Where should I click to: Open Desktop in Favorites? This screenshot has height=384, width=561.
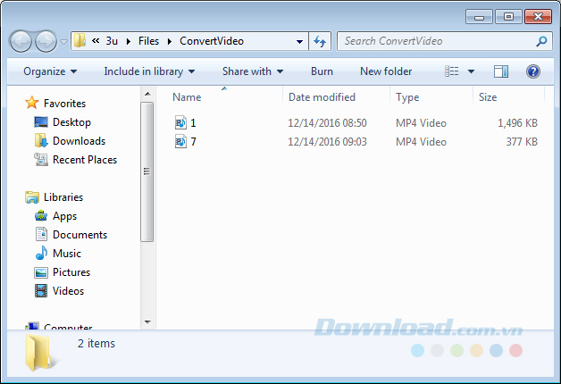click(x=71, y=122)
